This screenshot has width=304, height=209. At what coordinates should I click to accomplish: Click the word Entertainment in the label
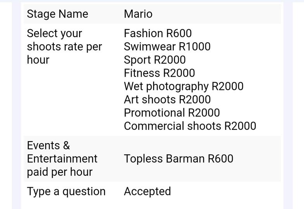click(x=62, y=159)
